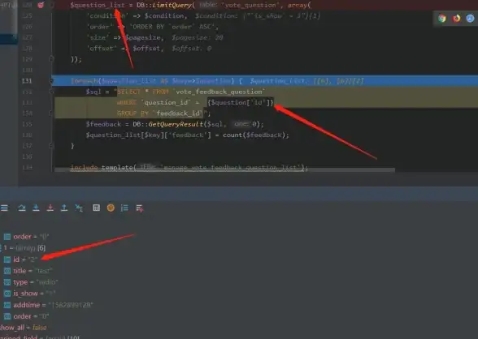The width and height of the screenshot is (478, 339).
Task: Click the Step Out debug icon
Action: 64,208
